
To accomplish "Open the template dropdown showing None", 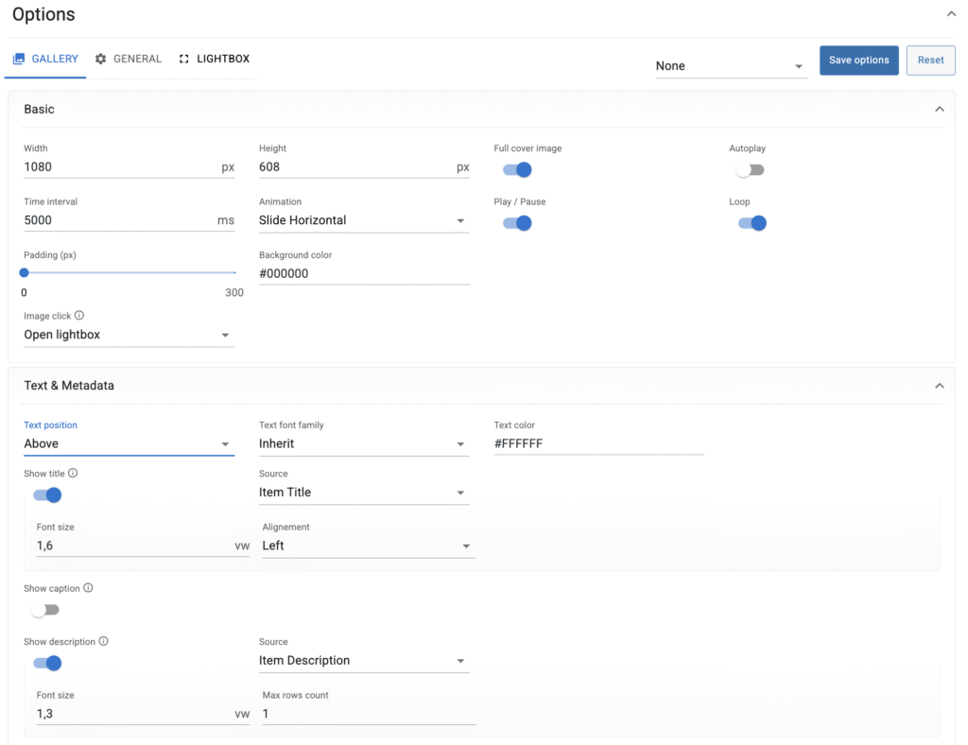I will point(731,66).
